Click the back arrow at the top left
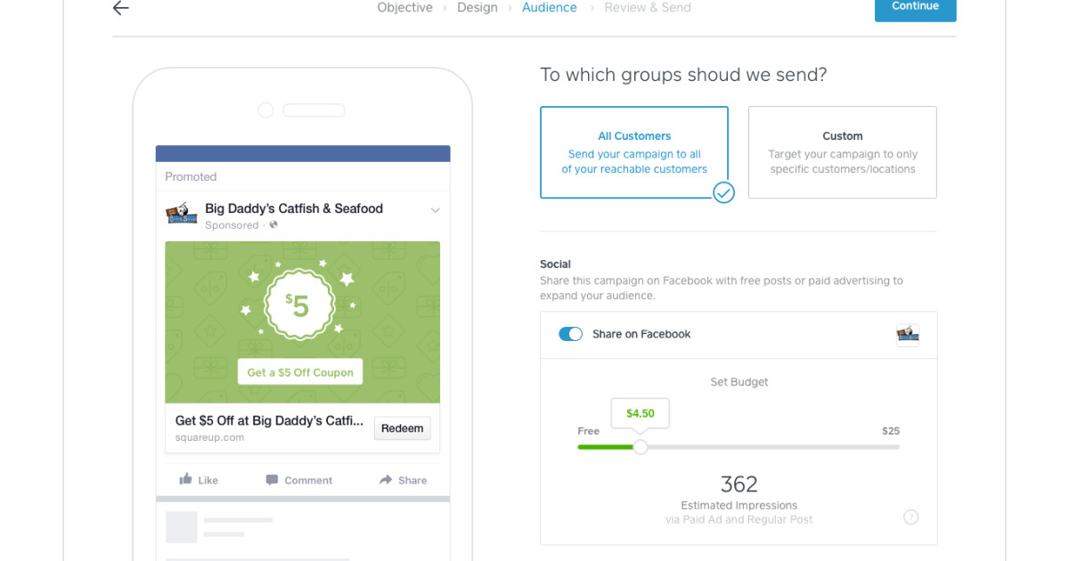 [120, 8]
